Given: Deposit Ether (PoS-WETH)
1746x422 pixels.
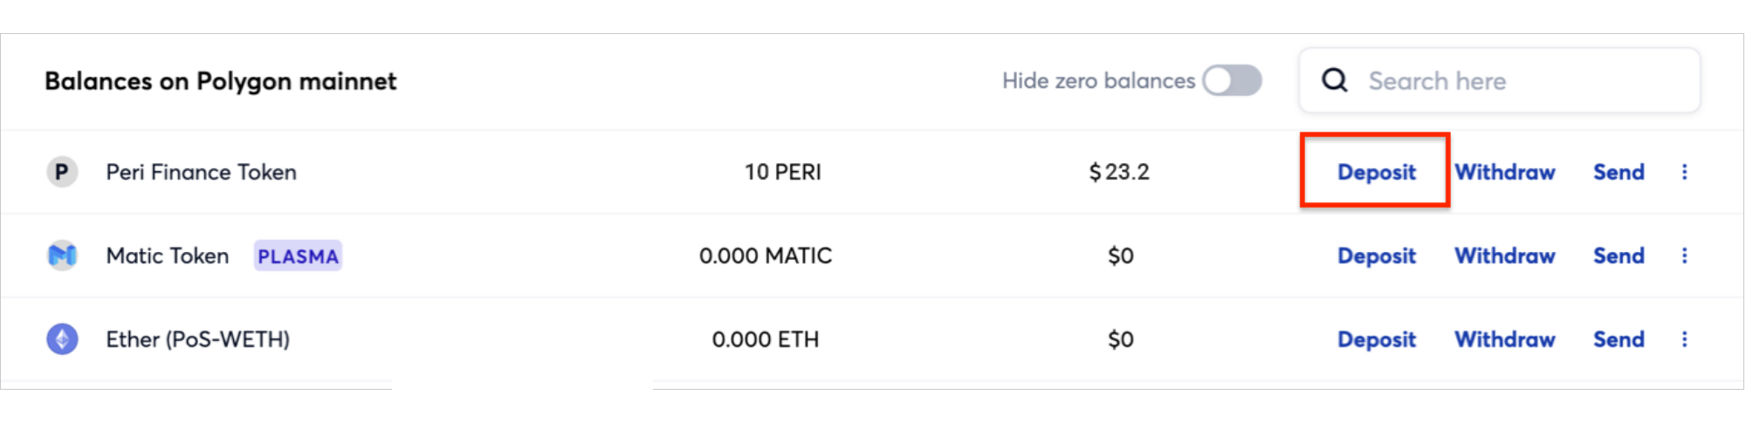Looking at the screenshot, I should tap(1377, 339).
